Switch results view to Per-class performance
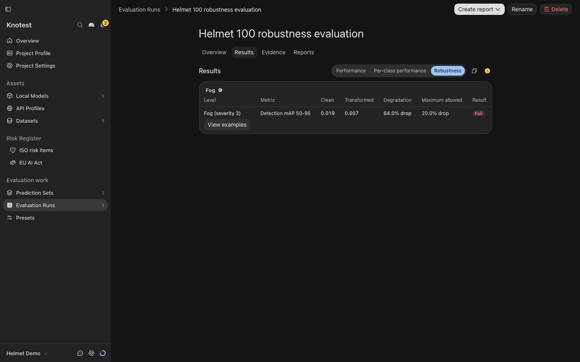The image size is (580, 362). (400, 71)
